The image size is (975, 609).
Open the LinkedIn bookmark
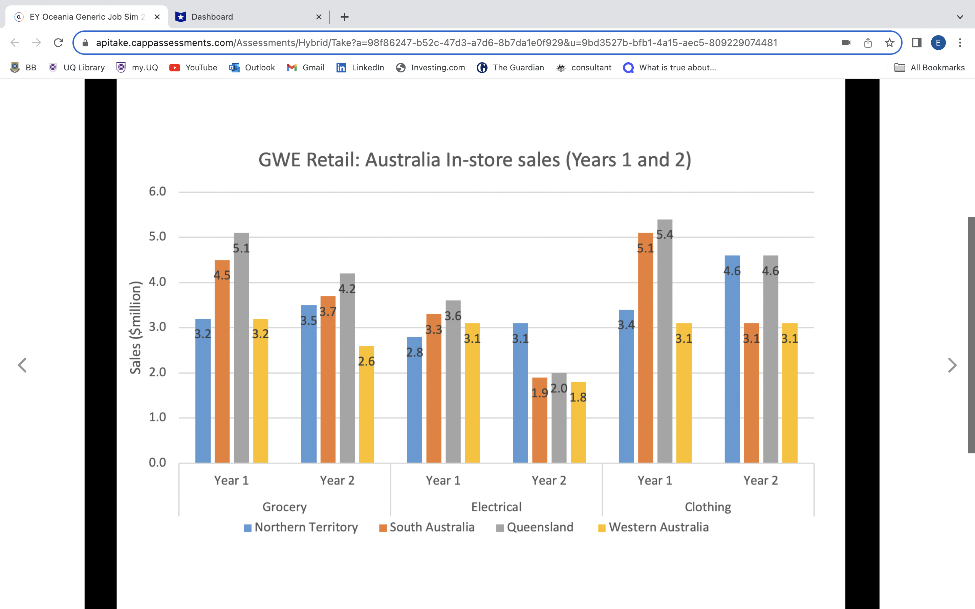(360, 68)
